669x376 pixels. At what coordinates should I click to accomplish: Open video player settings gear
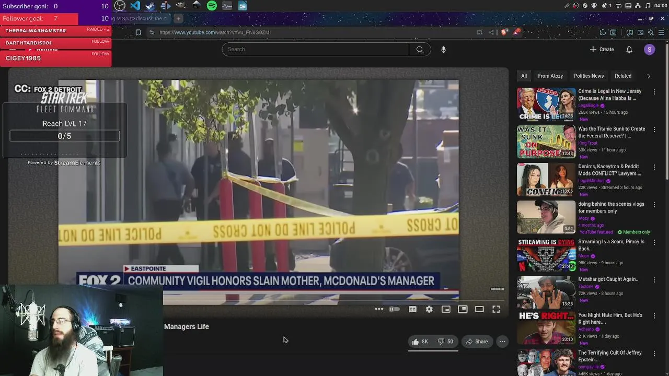point(429,309)
